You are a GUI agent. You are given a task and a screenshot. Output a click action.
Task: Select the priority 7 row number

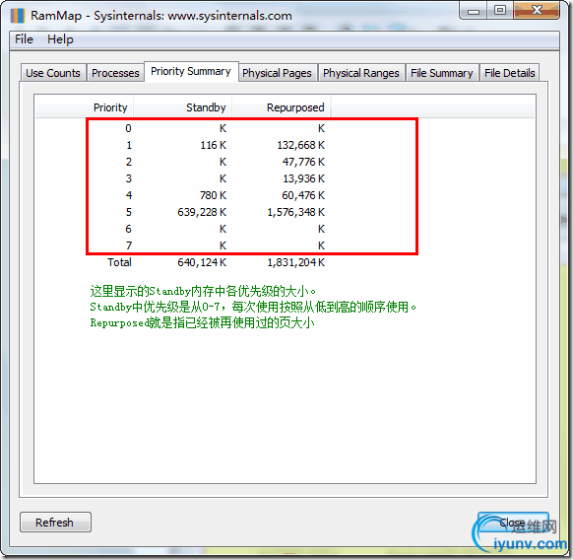pyautogui.click(x=129, y=245)
